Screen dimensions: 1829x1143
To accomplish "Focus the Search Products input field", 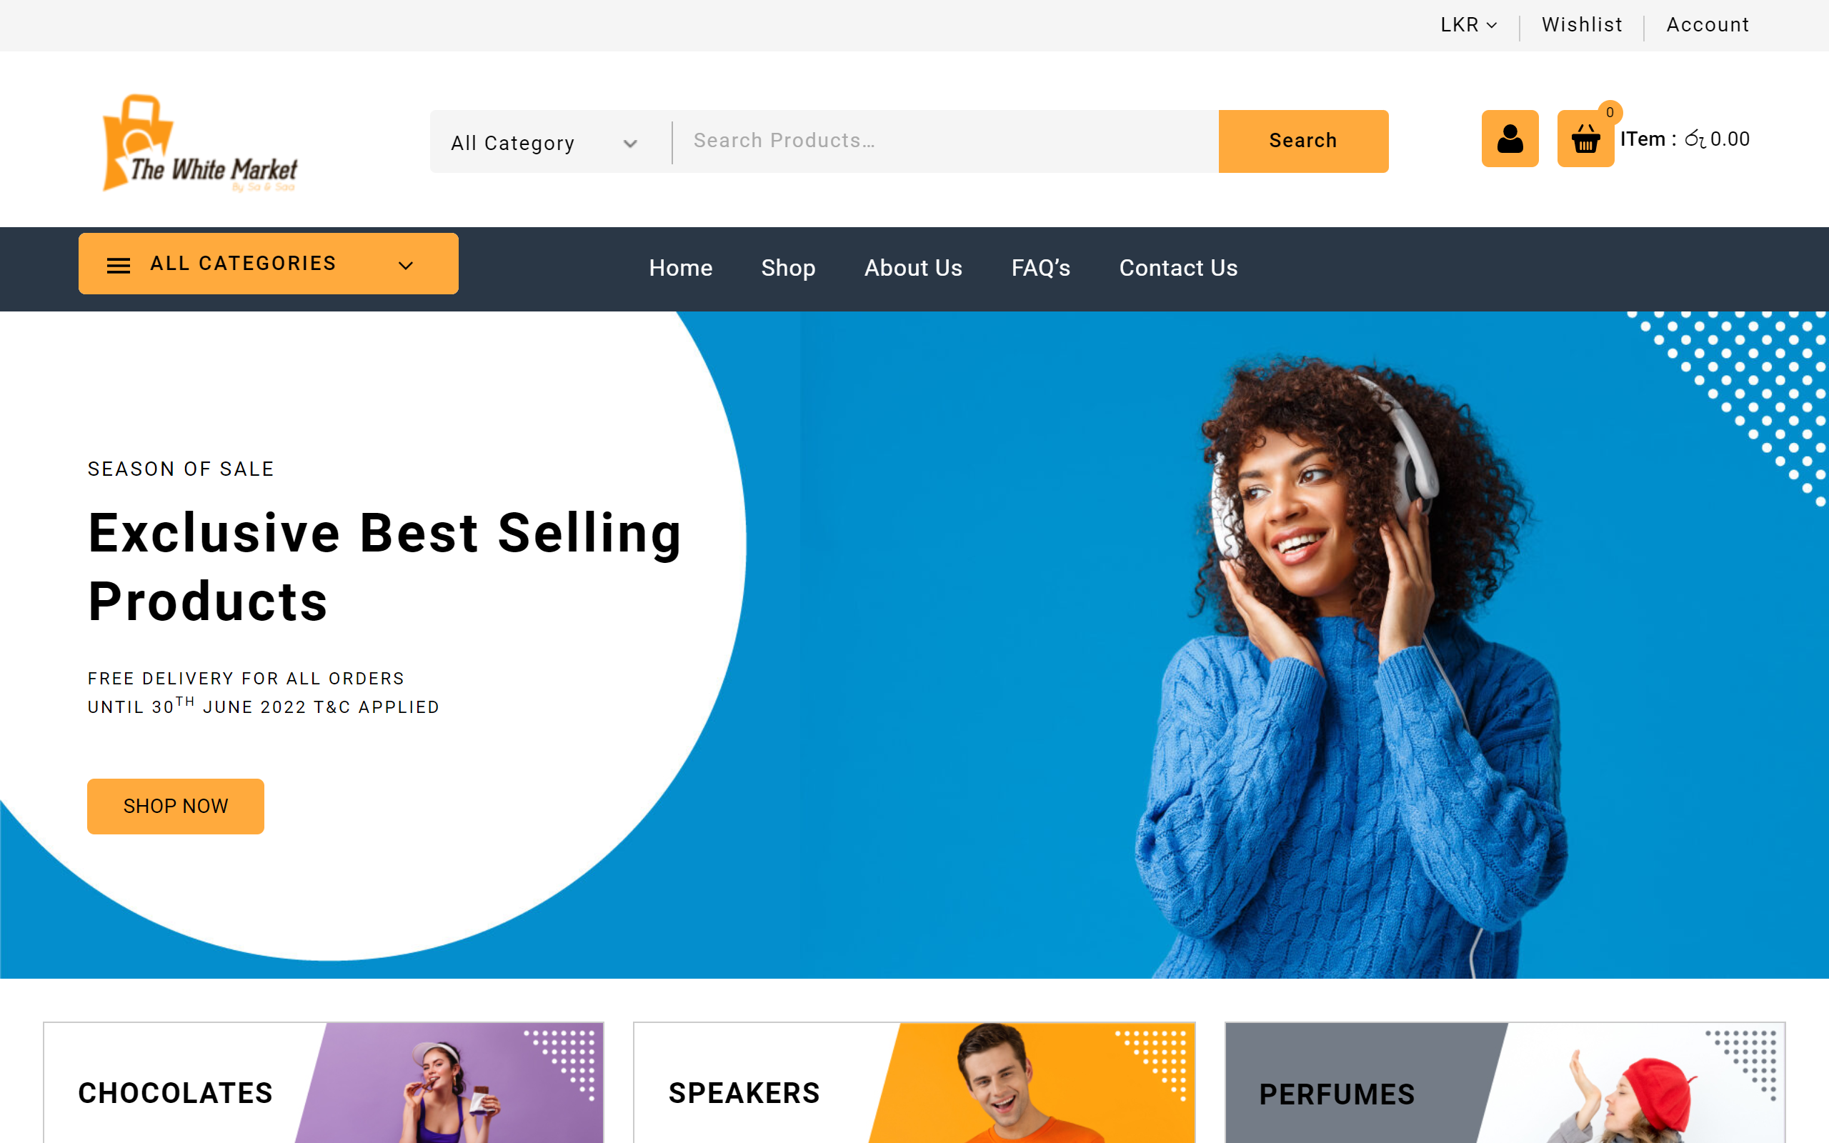I will 945,141.
